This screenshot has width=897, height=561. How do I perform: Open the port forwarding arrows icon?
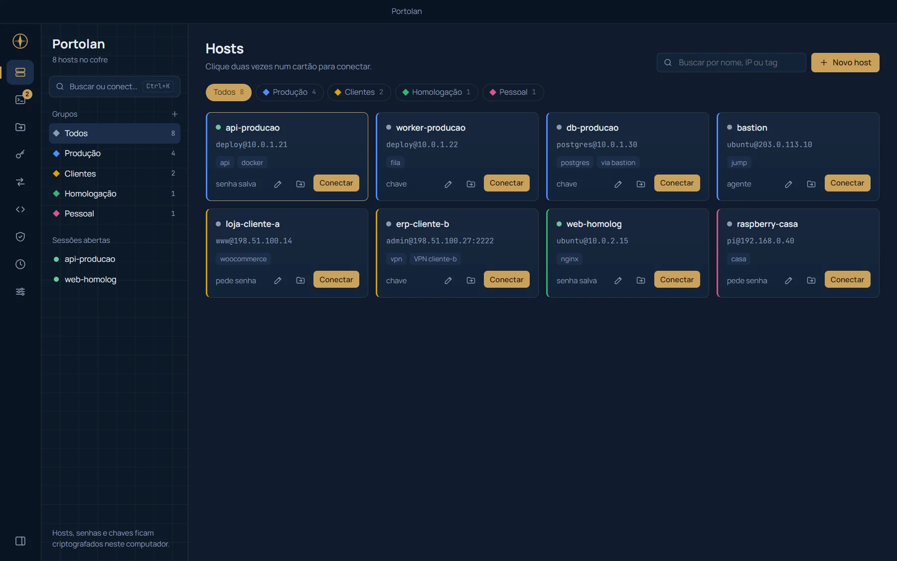pyautogui.click(x=20, y=182)
